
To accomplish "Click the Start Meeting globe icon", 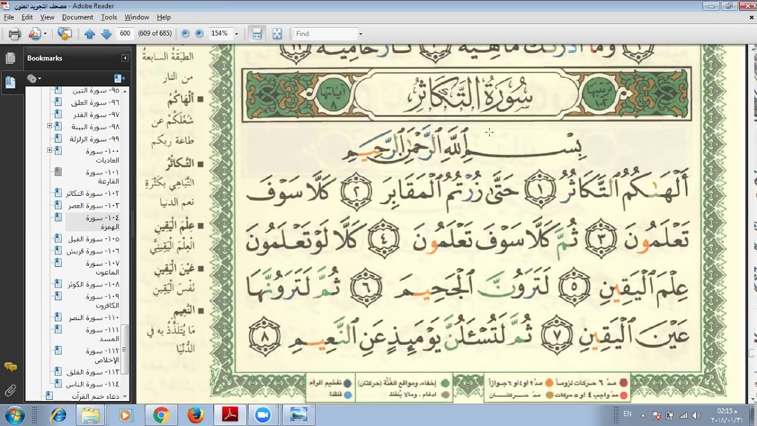I will click(x=64, y=34).
